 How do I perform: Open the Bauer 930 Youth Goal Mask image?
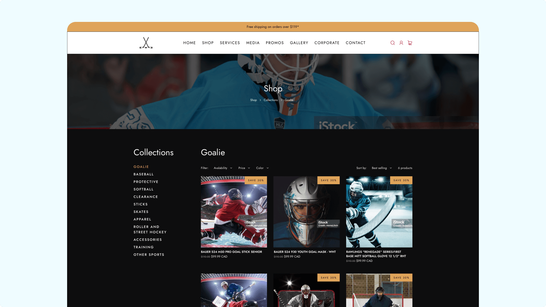[x=306, y=212]
